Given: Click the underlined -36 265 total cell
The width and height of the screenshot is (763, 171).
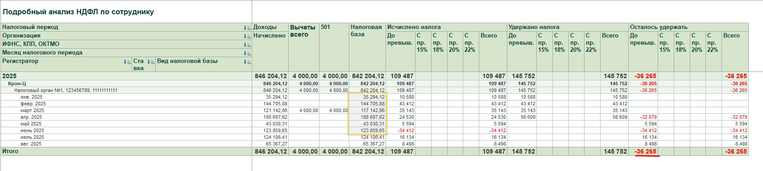Looking at the screenshot, I should pyautogui.click(x=646, y=151).
